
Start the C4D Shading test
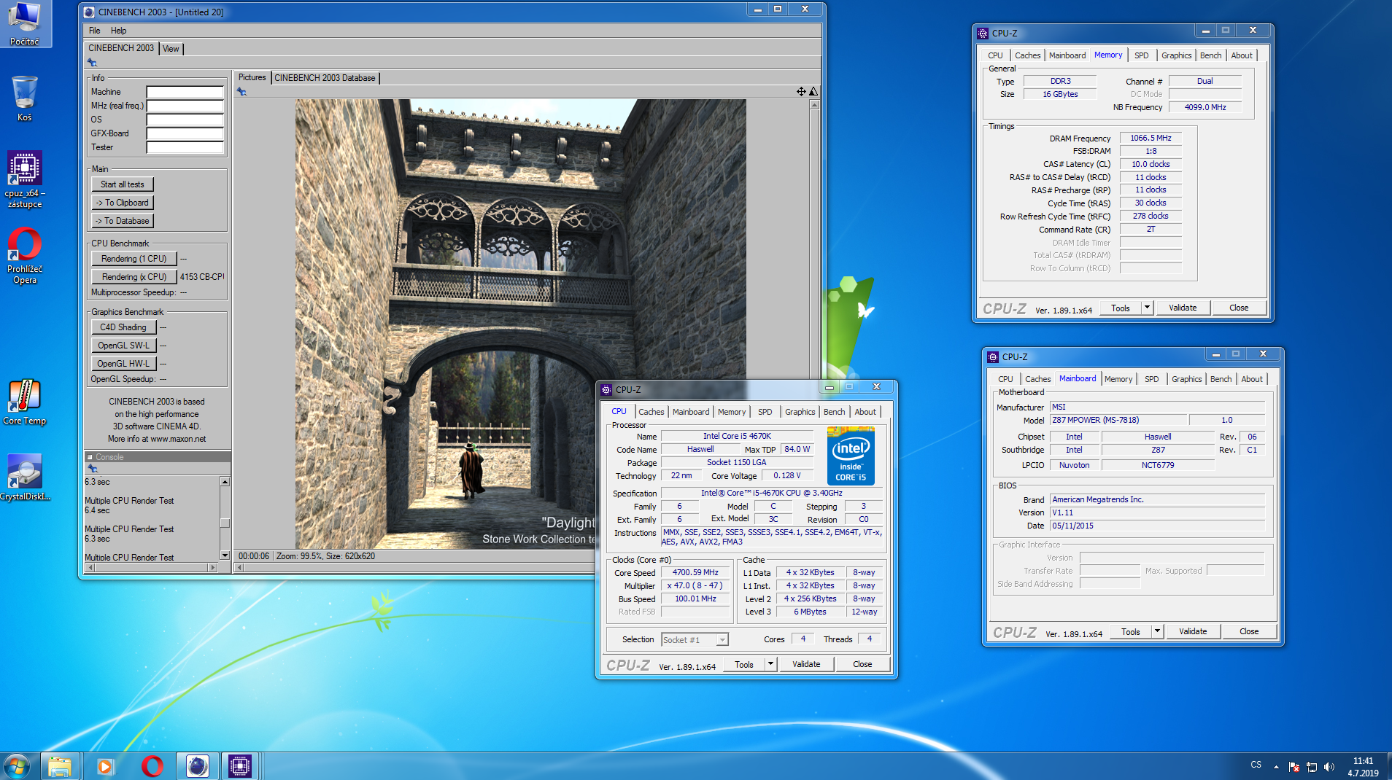click(123, 327)
